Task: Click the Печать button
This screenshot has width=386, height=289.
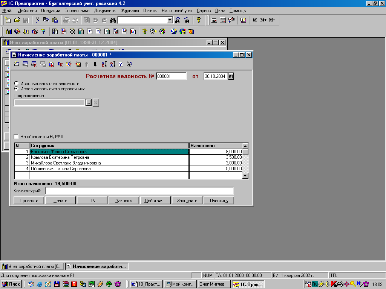Action: pos(60,201)
